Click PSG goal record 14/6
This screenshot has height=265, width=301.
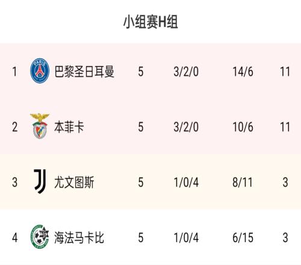[243, 72]
